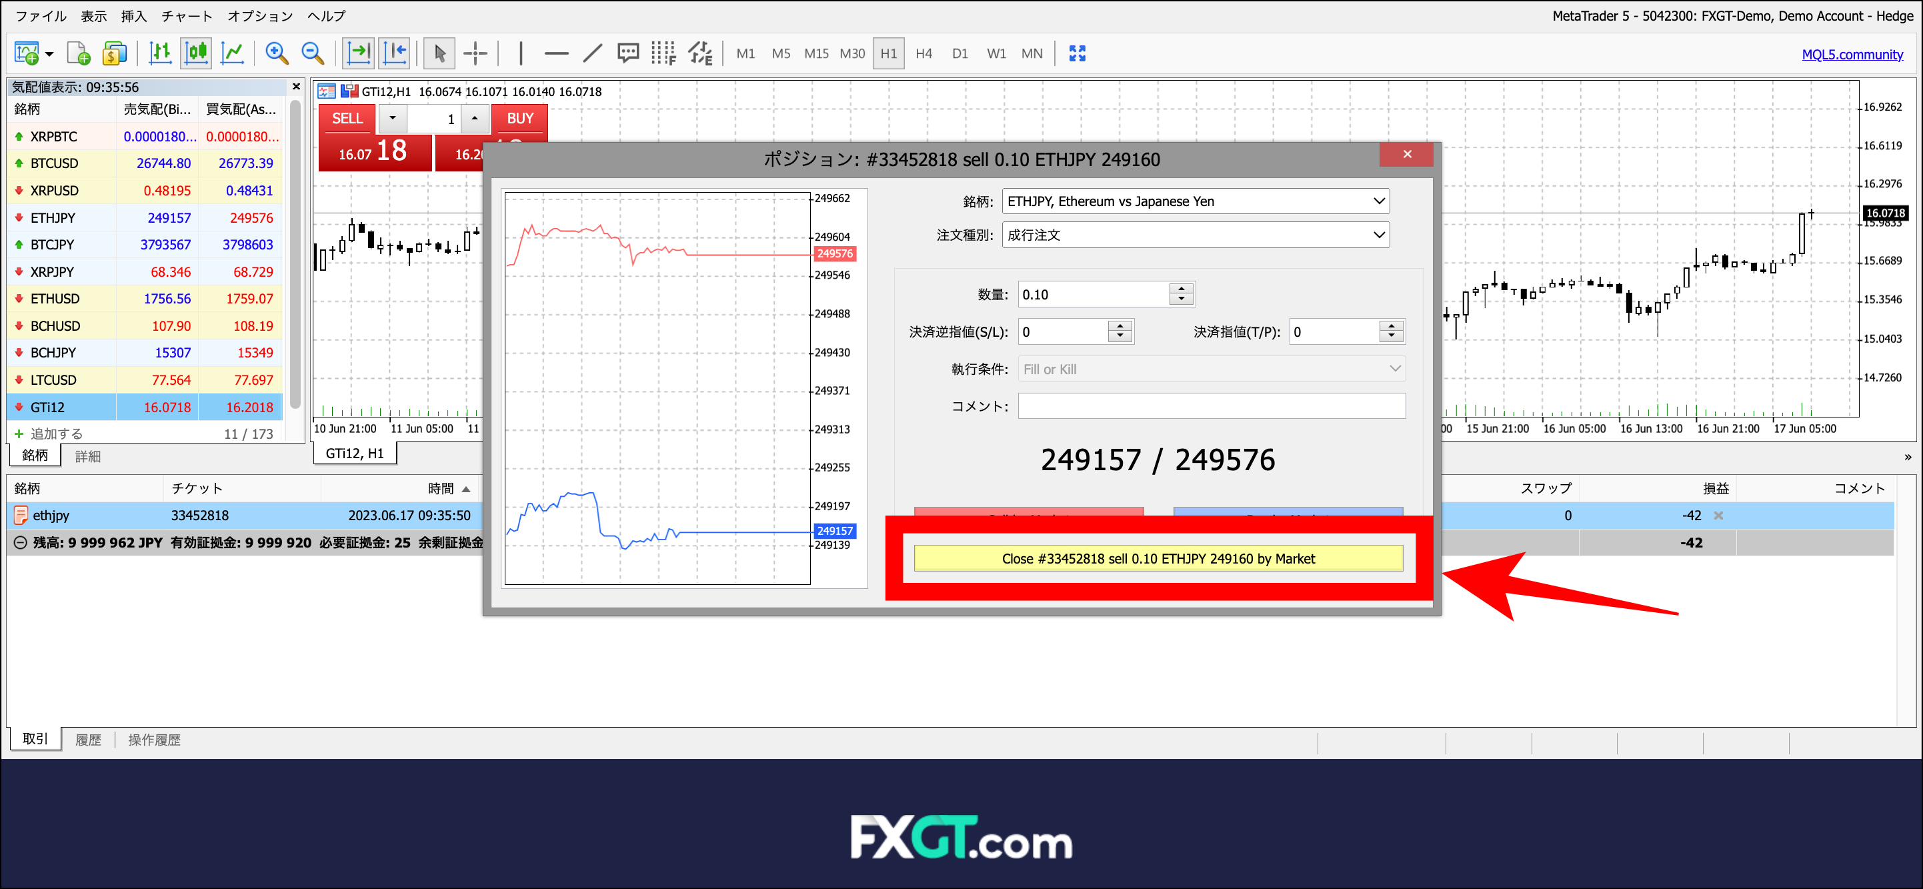This screenshot has width=1923, height=889.
Task: Select the horizontal line drawing tool
Action: [x=556, y=53]
